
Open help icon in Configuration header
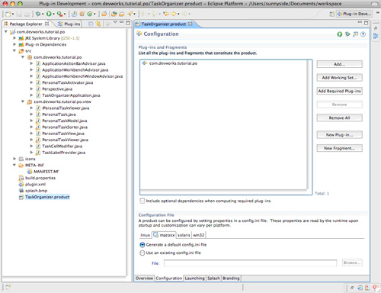click(x=363, y=34)
